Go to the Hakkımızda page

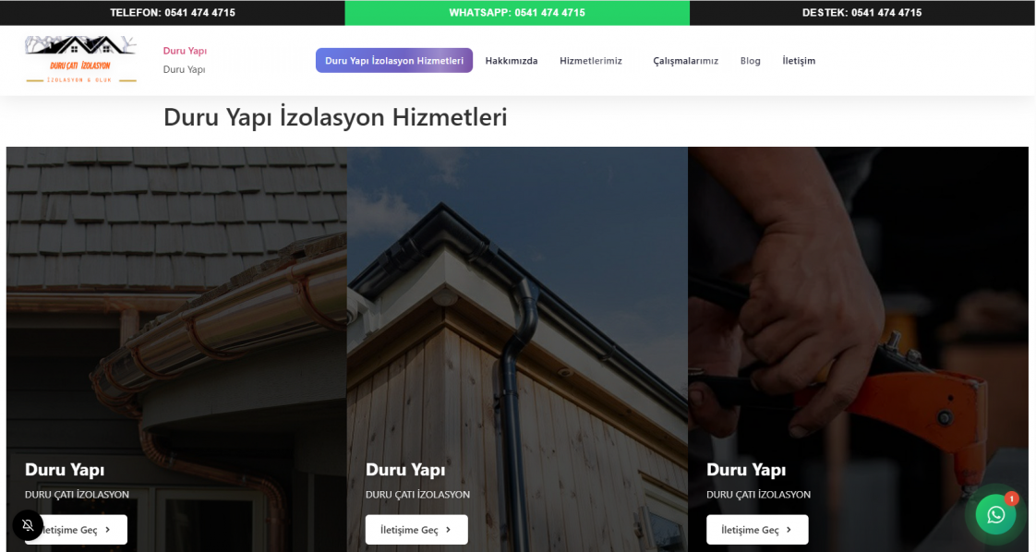[x=512, y=61]
